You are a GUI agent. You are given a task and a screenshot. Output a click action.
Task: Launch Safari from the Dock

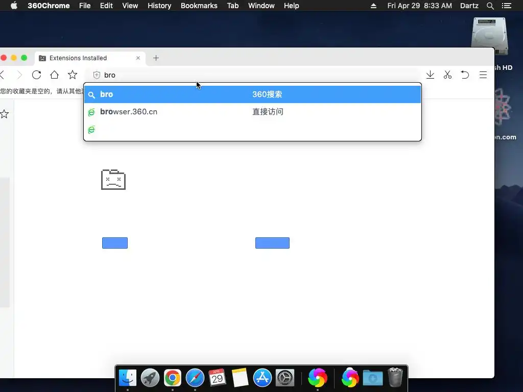pyautogui.click(x=195, y=378)
